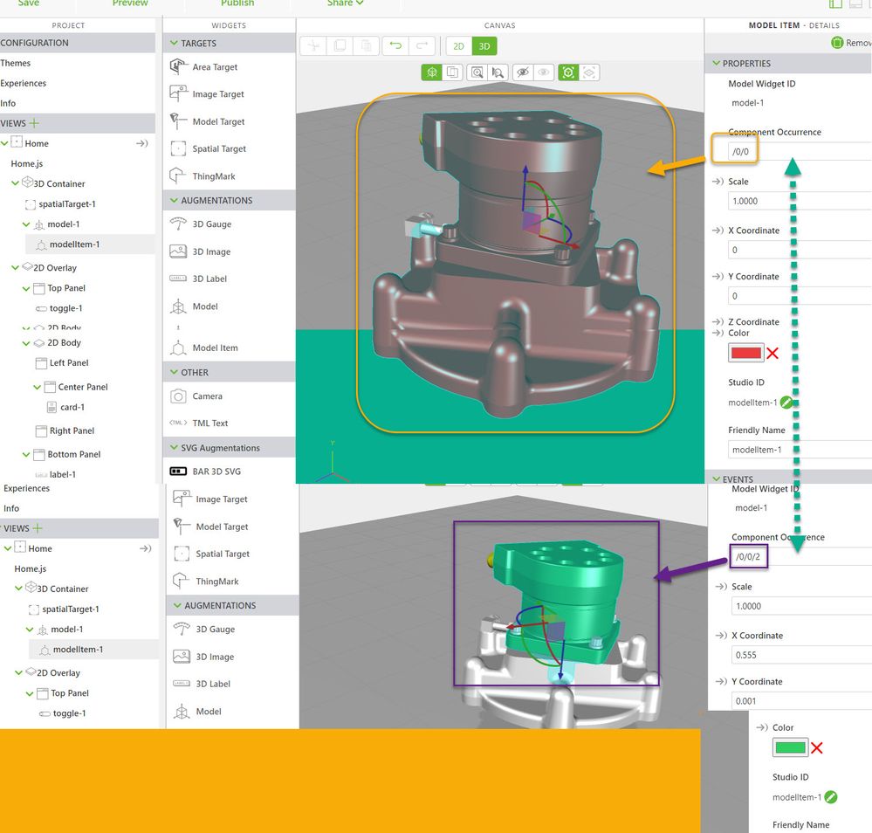Click the Preview button

coord(130,3)
